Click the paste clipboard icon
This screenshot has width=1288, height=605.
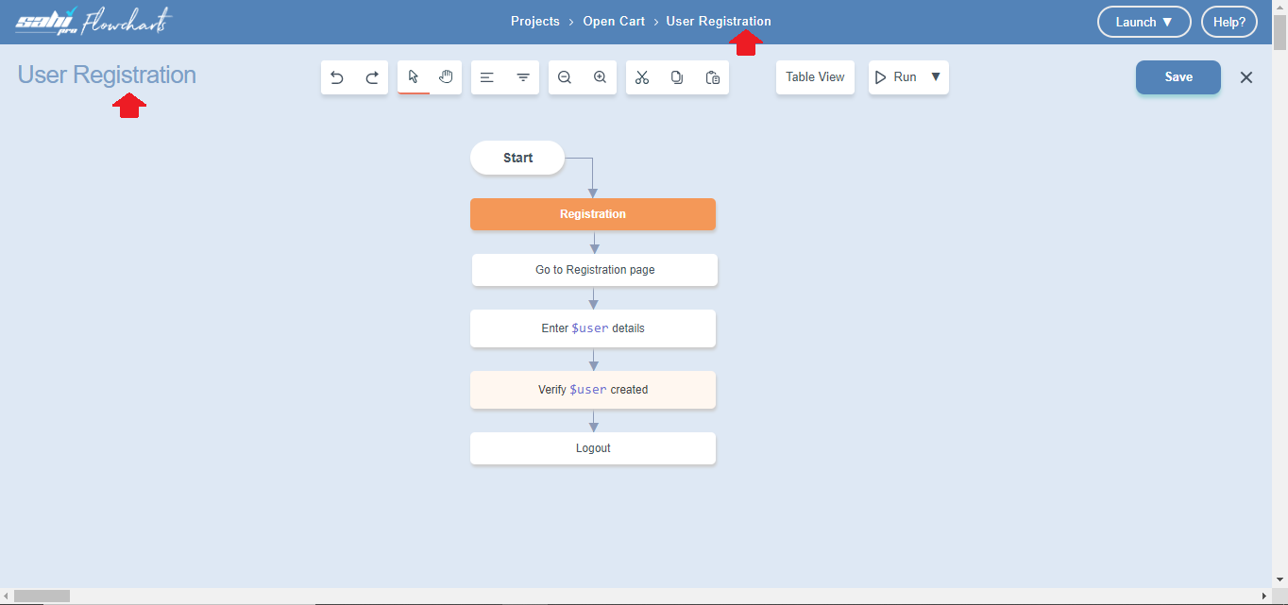pos(713,77)
